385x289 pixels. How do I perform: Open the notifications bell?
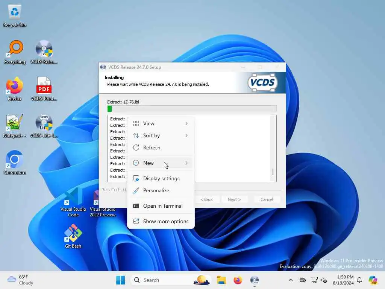(x=359, y=280)
